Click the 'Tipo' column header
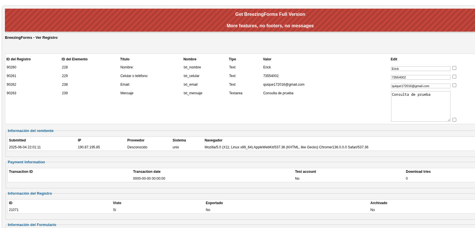 [x=232, y=59]
